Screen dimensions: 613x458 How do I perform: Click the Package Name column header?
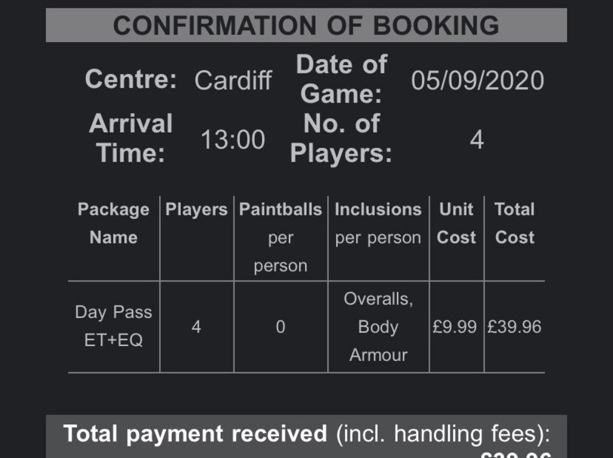[114, 223]
